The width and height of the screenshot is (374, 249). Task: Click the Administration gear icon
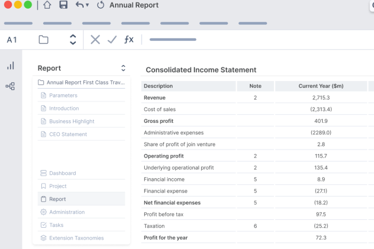43,212
